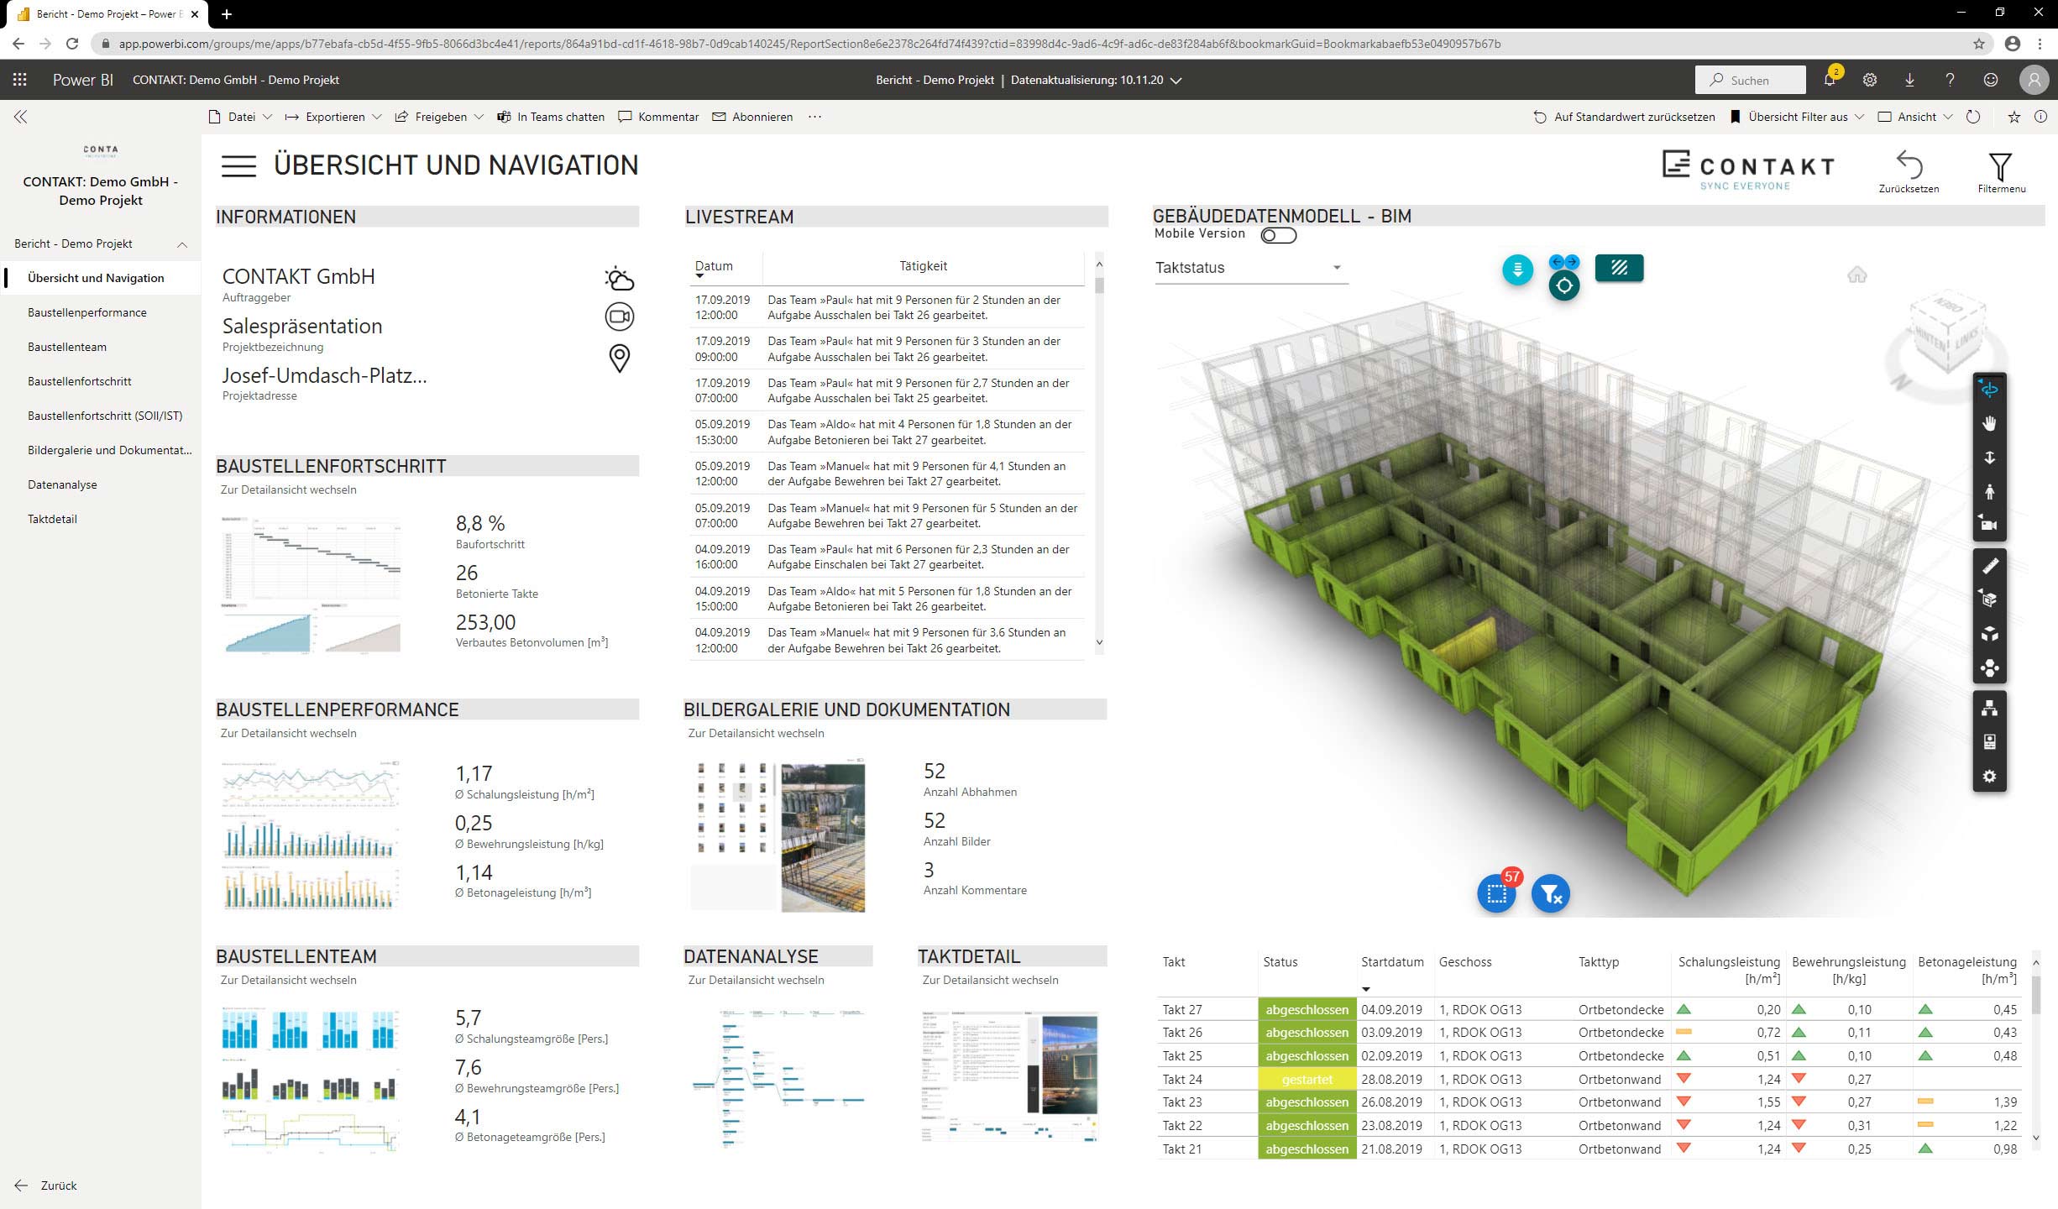Screen dimensions: 2058x1209
Task: Activate the First Person walk tool
Action: click(x=1989, y=492)
